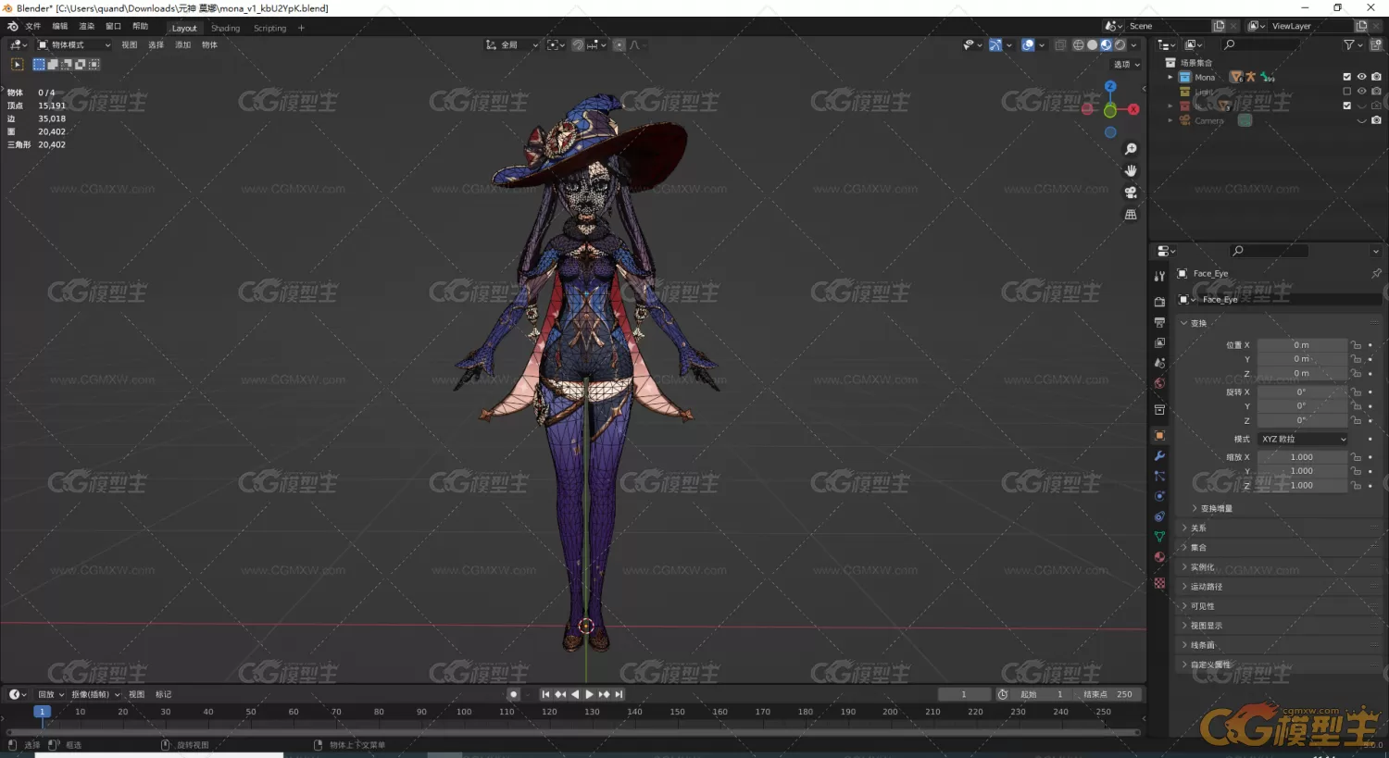This screenshot has width=1389, height=758.
Task: Toggle proportional editing icon
Action: coord(619,44)
